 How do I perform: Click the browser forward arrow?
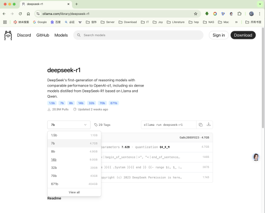12,14
